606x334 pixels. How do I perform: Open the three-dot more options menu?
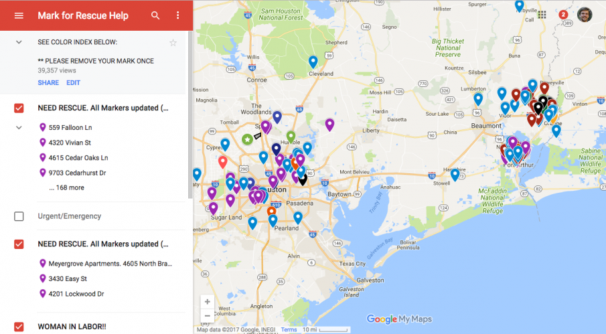(x=177, y=15)
